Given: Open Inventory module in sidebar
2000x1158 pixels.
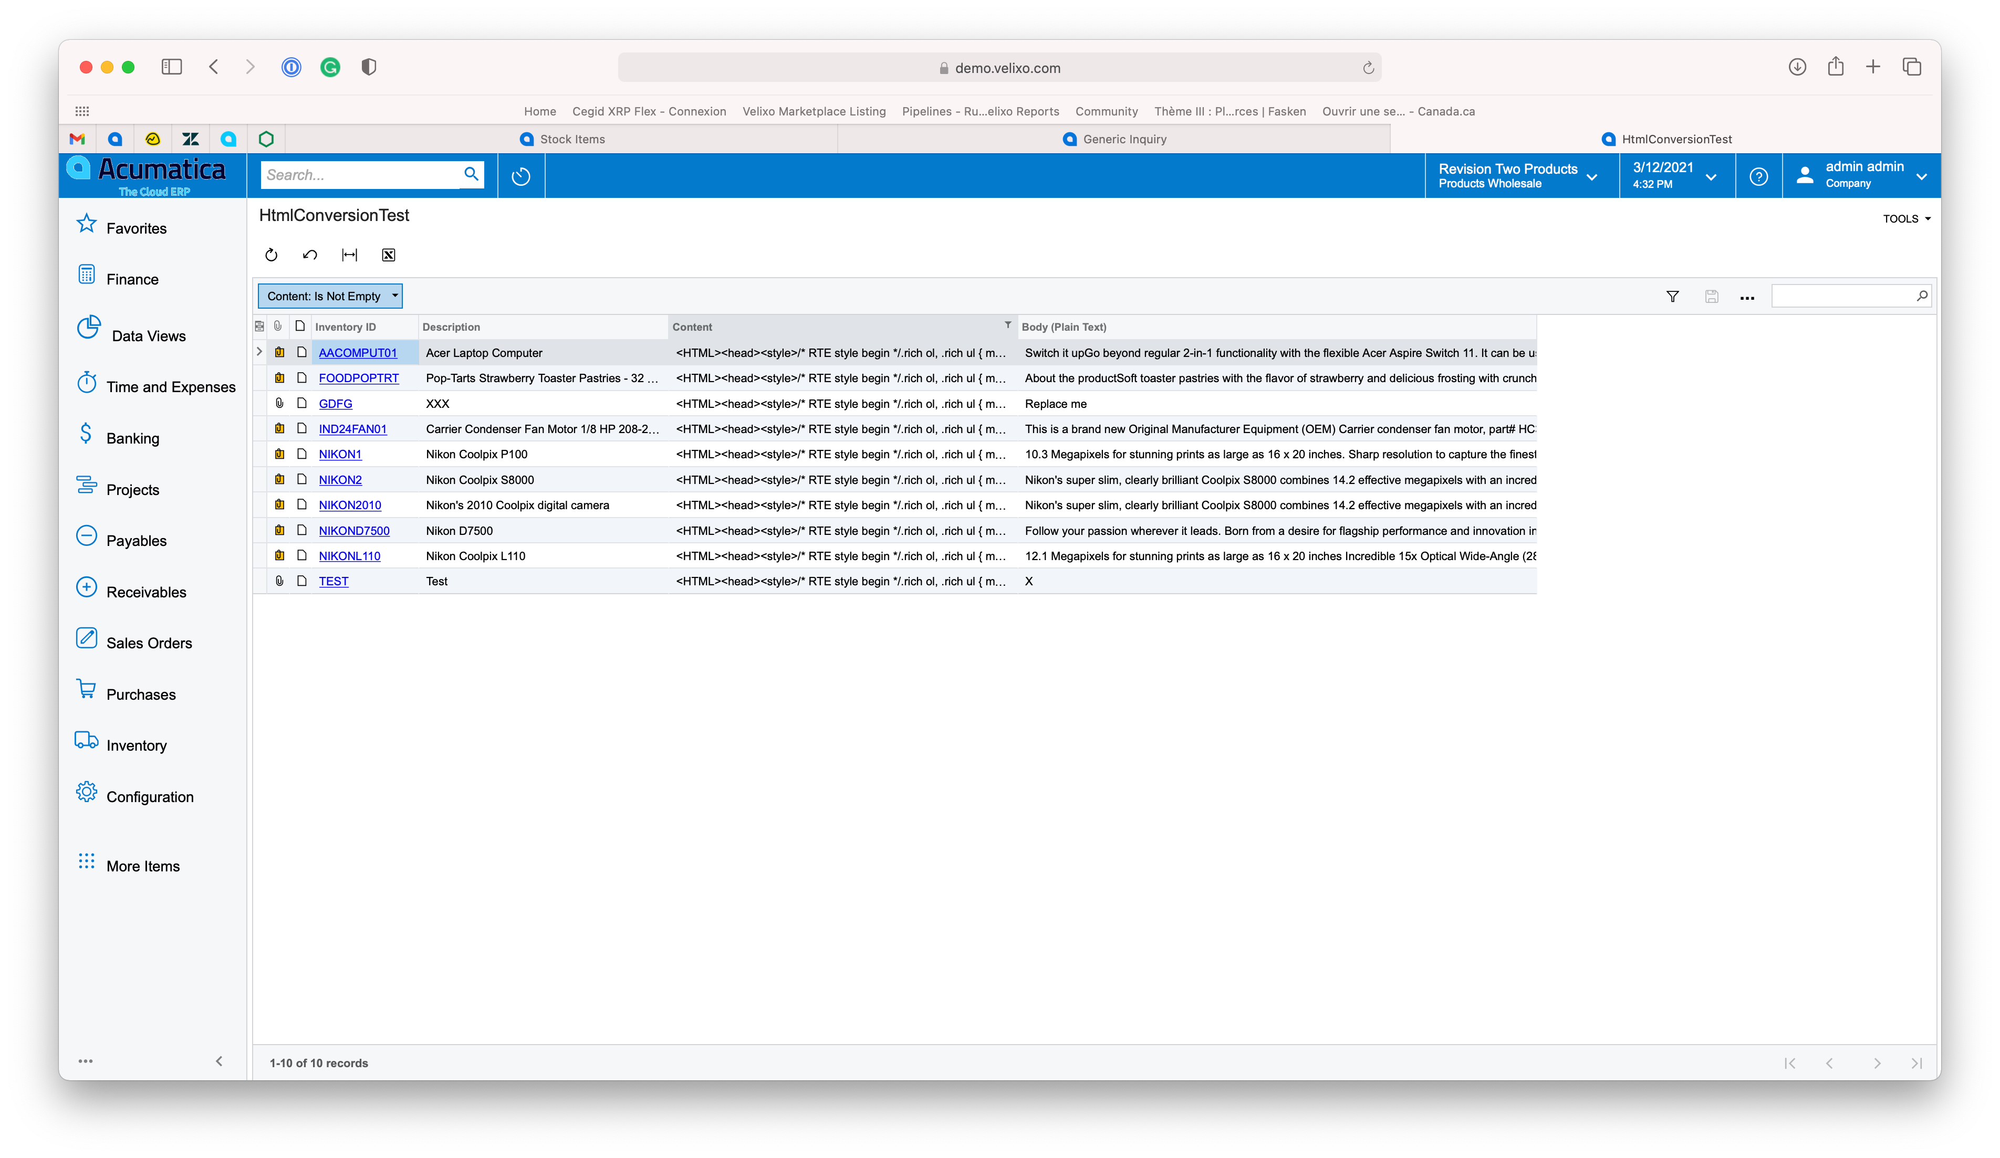Looking at the screenshot, I should (x=137, y=745).
